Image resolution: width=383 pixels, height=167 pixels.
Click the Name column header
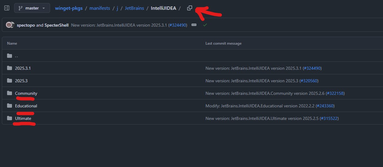point(12,43)
